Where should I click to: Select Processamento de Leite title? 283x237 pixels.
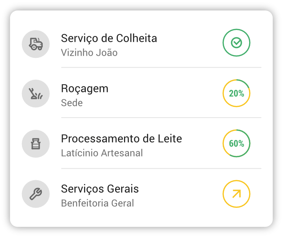coord(121,139)
